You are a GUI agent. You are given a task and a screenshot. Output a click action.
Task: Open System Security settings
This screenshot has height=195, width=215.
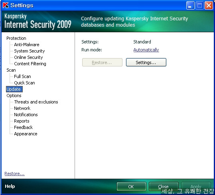[30, 51]
